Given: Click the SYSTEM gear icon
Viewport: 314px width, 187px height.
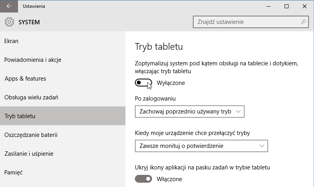Looking at the screenshot, I should click(9, 22).
